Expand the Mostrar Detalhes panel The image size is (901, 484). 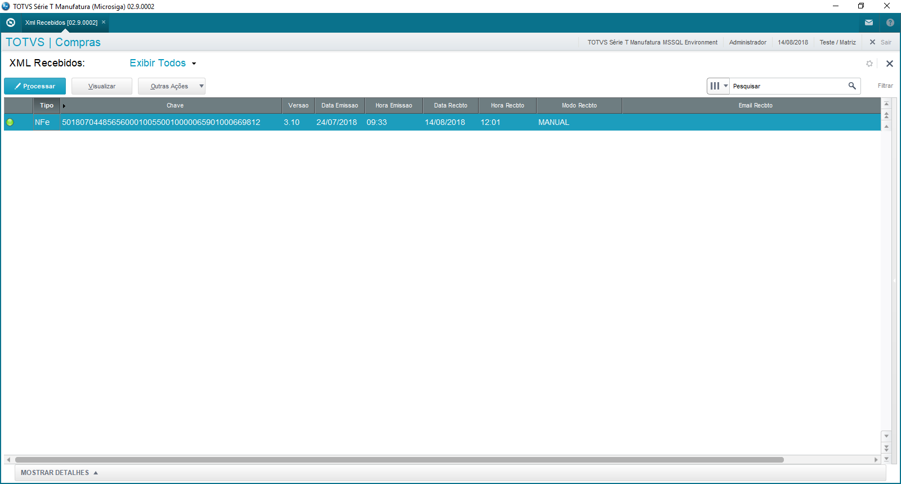click(59, 473)
